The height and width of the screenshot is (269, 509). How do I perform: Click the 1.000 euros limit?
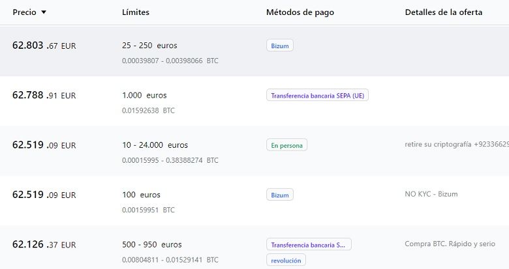click(144, 95)
